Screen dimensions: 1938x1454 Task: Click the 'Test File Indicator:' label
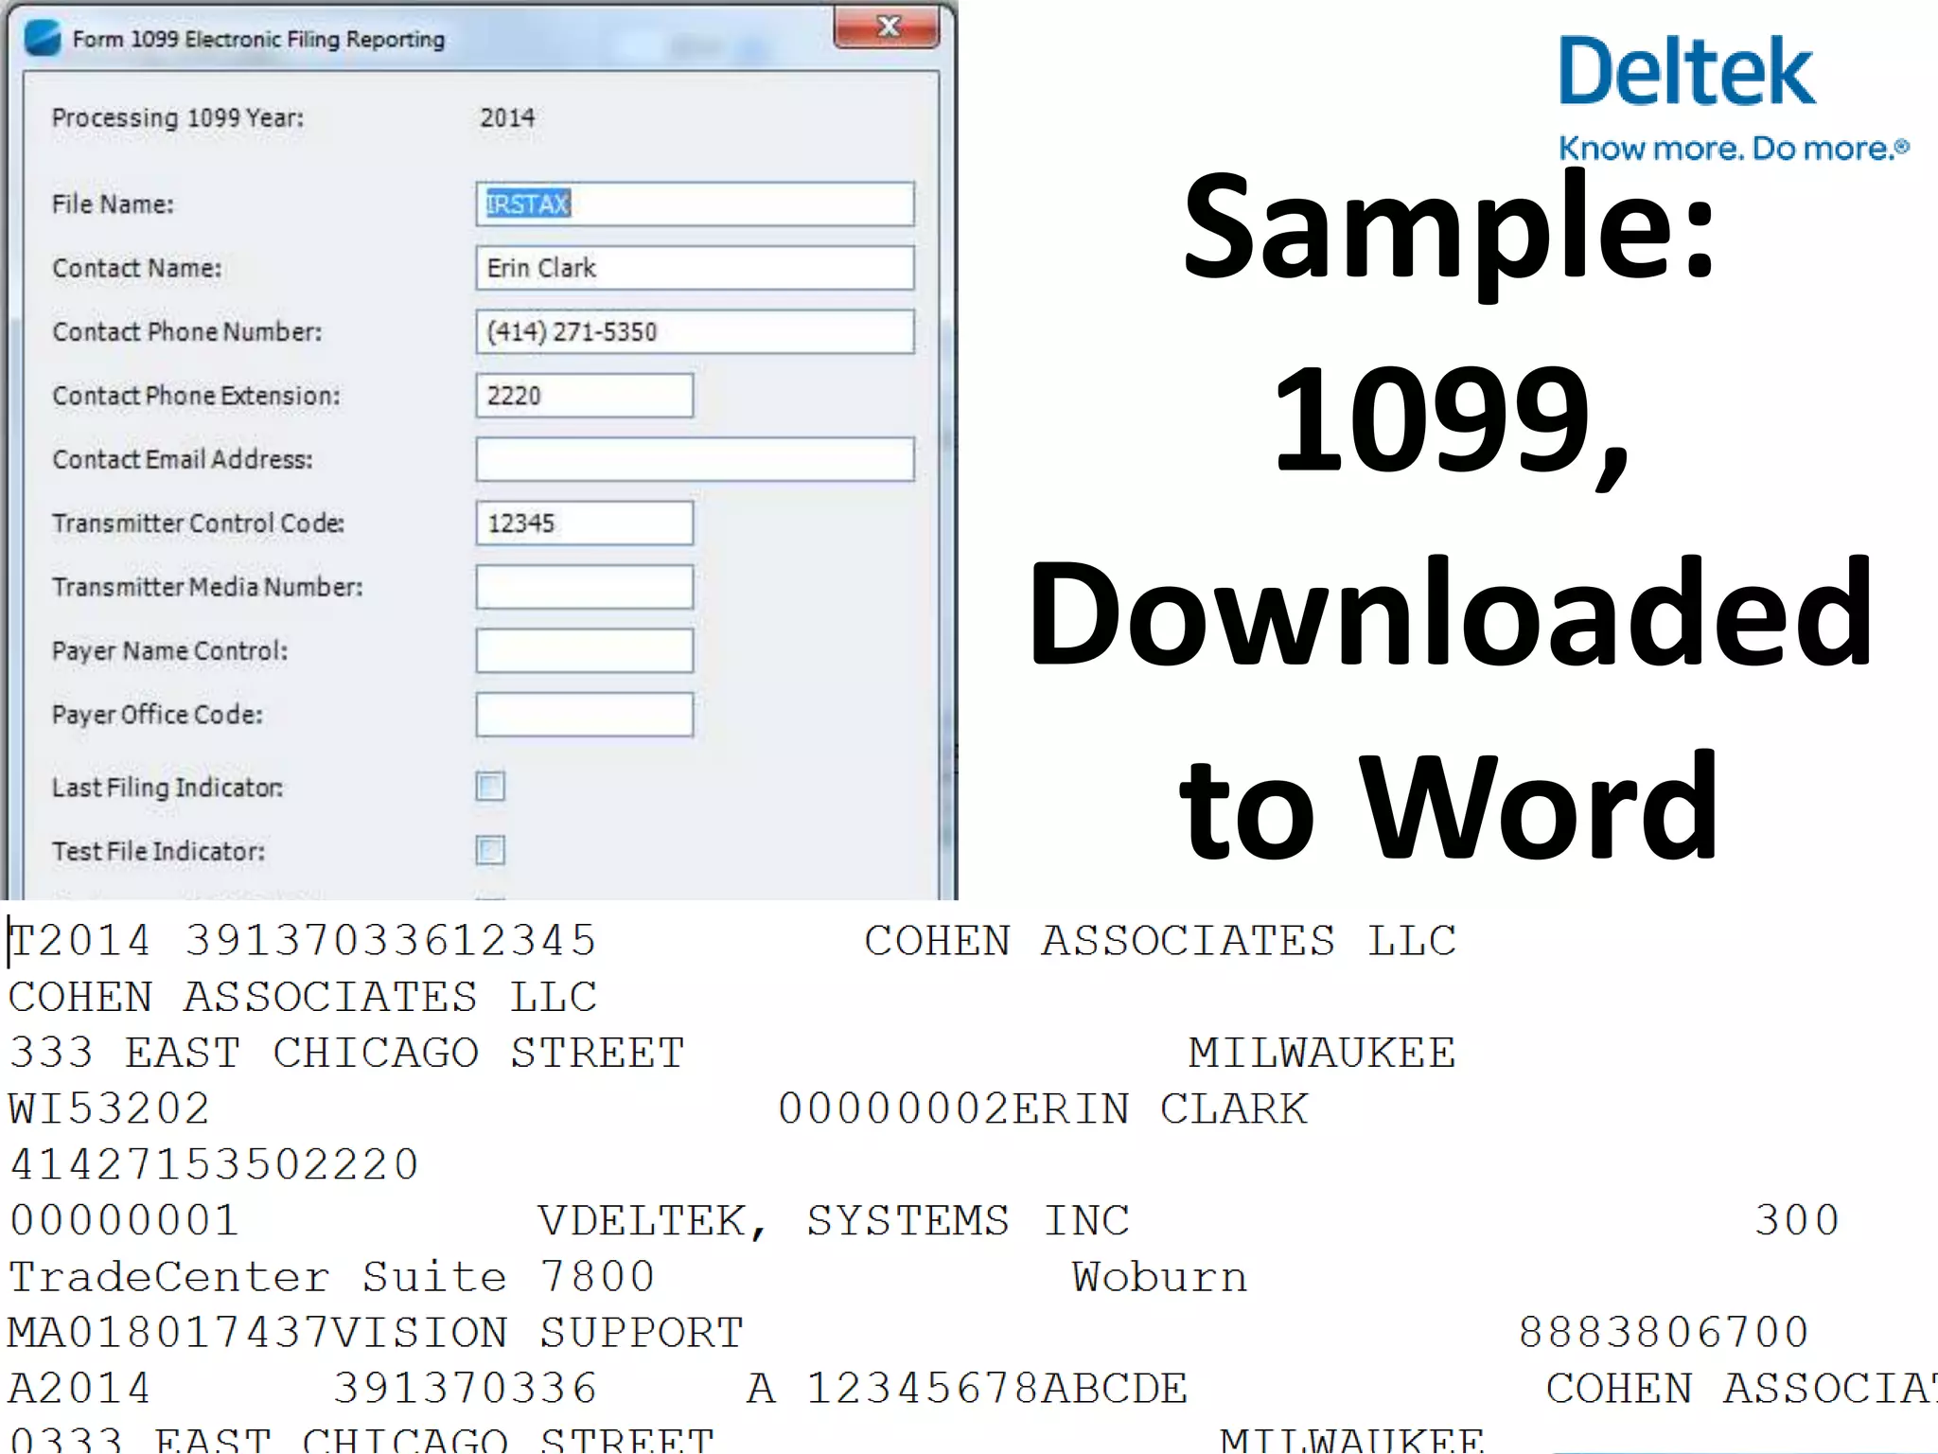158,851
